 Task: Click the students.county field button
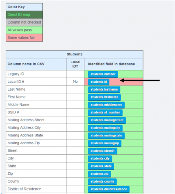click(102, 182)
